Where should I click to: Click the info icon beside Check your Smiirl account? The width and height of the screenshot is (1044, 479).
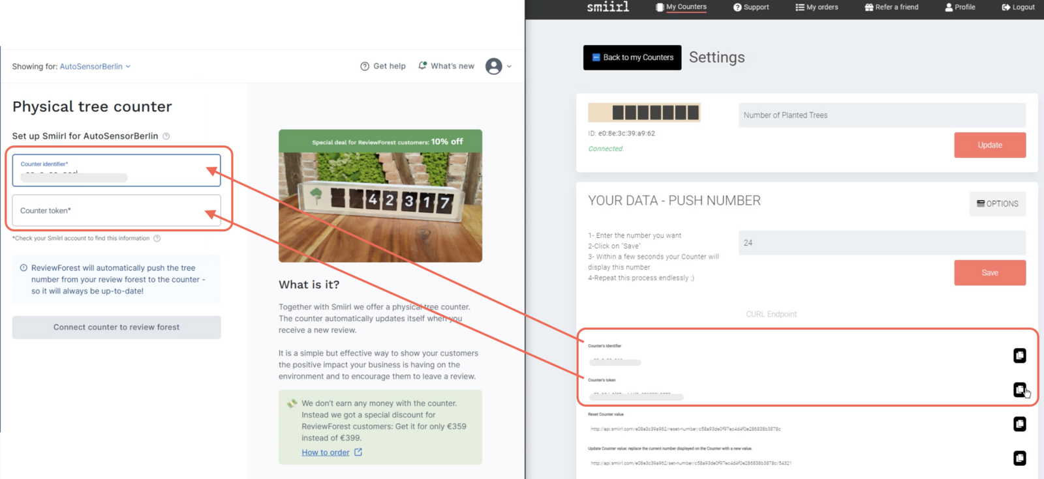157,239
